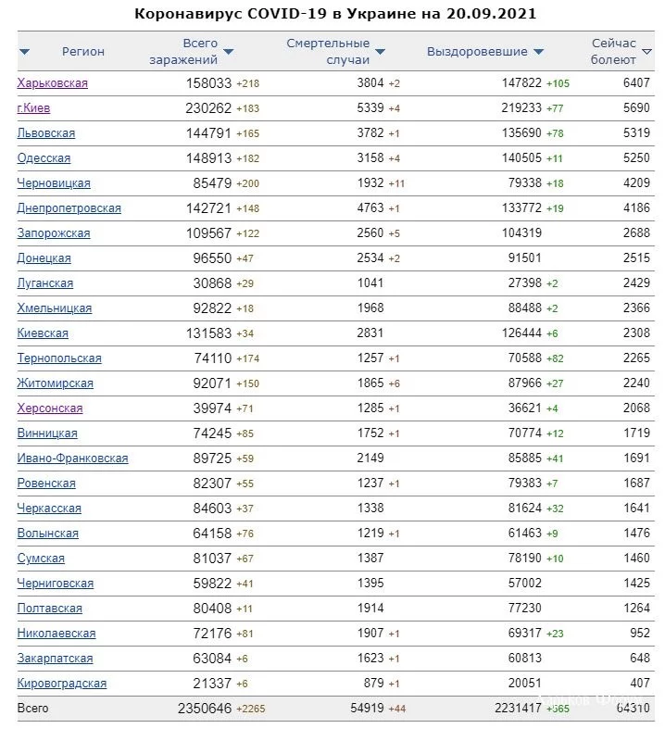Click sort arrow beside Выздоровевшие
Viewport: 665px width, 741px height.
[539, 52]
